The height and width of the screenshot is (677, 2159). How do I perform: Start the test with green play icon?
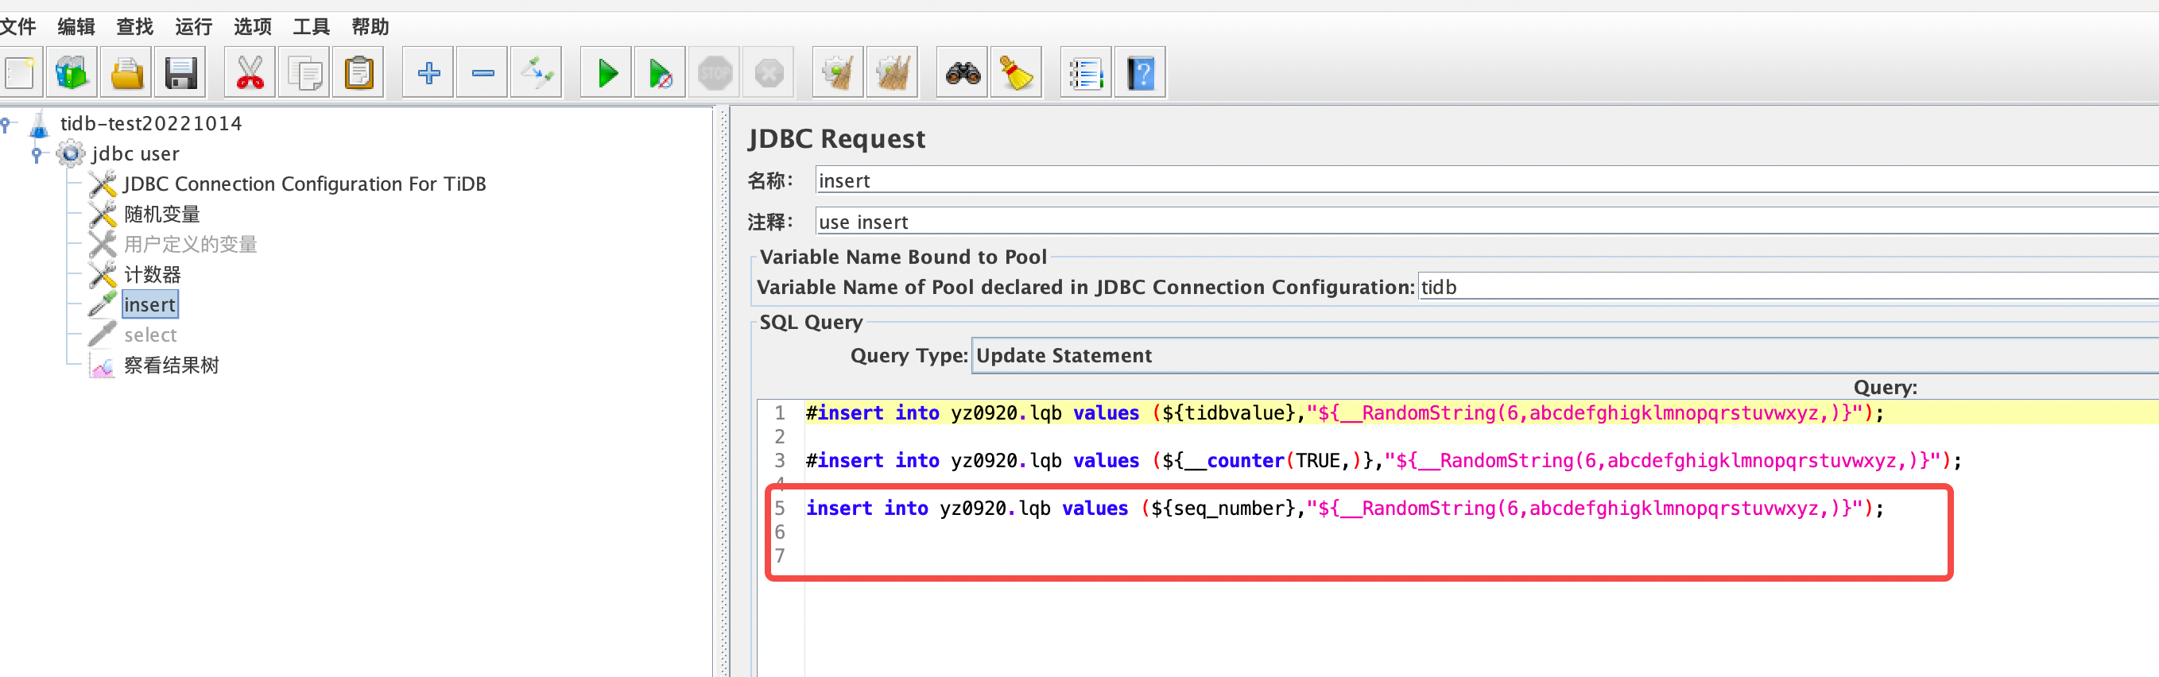click(x=606, y=73)
